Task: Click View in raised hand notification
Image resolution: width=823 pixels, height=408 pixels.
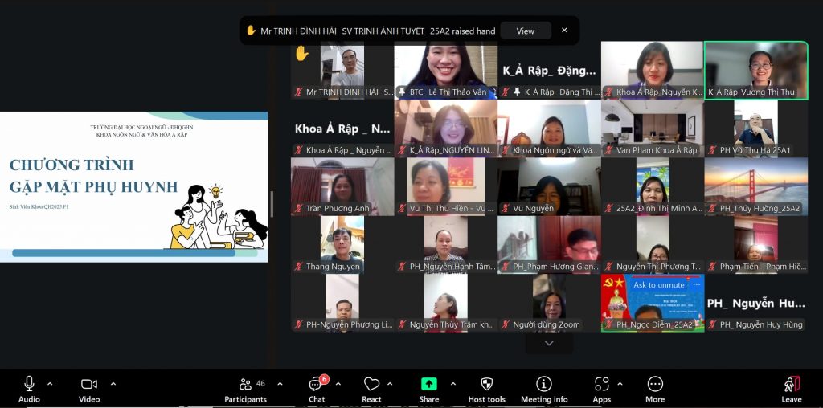Action: point(525,31)
